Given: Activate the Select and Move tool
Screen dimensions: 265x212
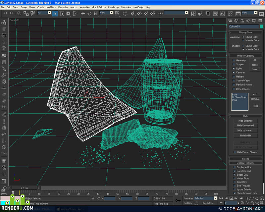Looking at the screenshot, I should click(83, 14).
